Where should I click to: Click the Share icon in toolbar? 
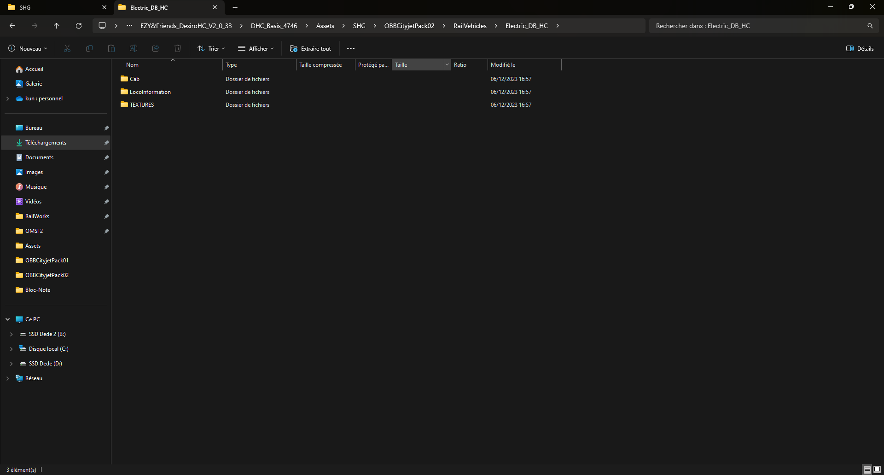pos(156,48)
